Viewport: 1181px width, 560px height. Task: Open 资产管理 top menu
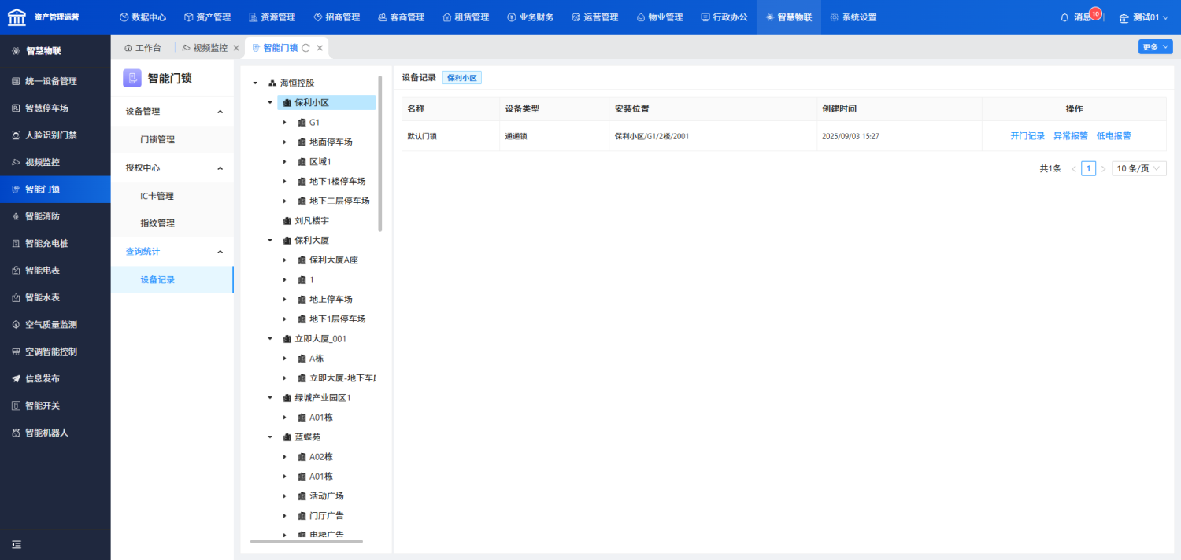(207, 17)
